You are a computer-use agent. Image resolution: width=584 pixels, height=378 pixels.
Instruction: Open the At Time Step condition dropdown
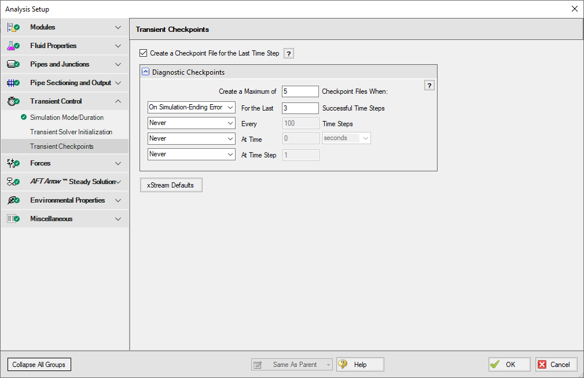(x=192, y=154)
